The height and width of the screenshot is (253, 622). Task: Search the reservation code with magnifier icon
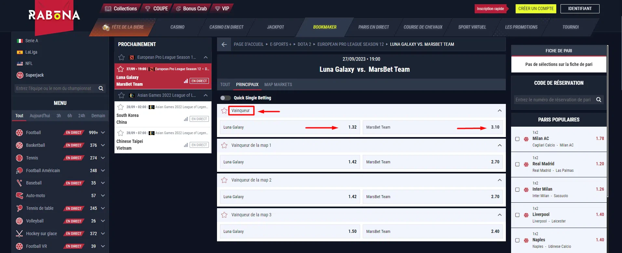tap(599, 100)
